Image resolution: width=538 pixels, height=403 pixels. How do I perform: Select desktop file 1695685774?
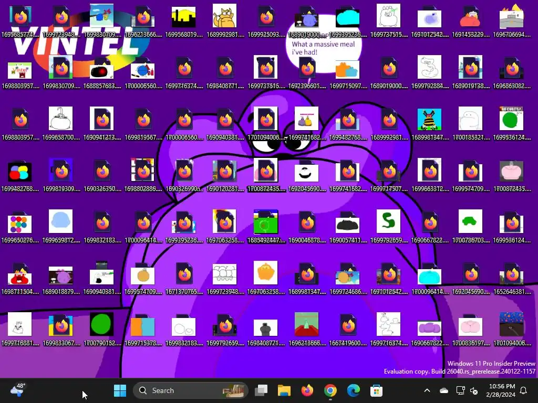click(x=20, y=20)
